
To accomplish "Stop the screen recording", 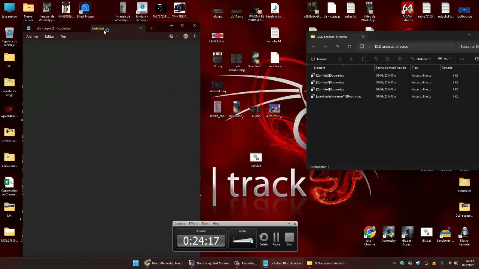I will (289, 239).
